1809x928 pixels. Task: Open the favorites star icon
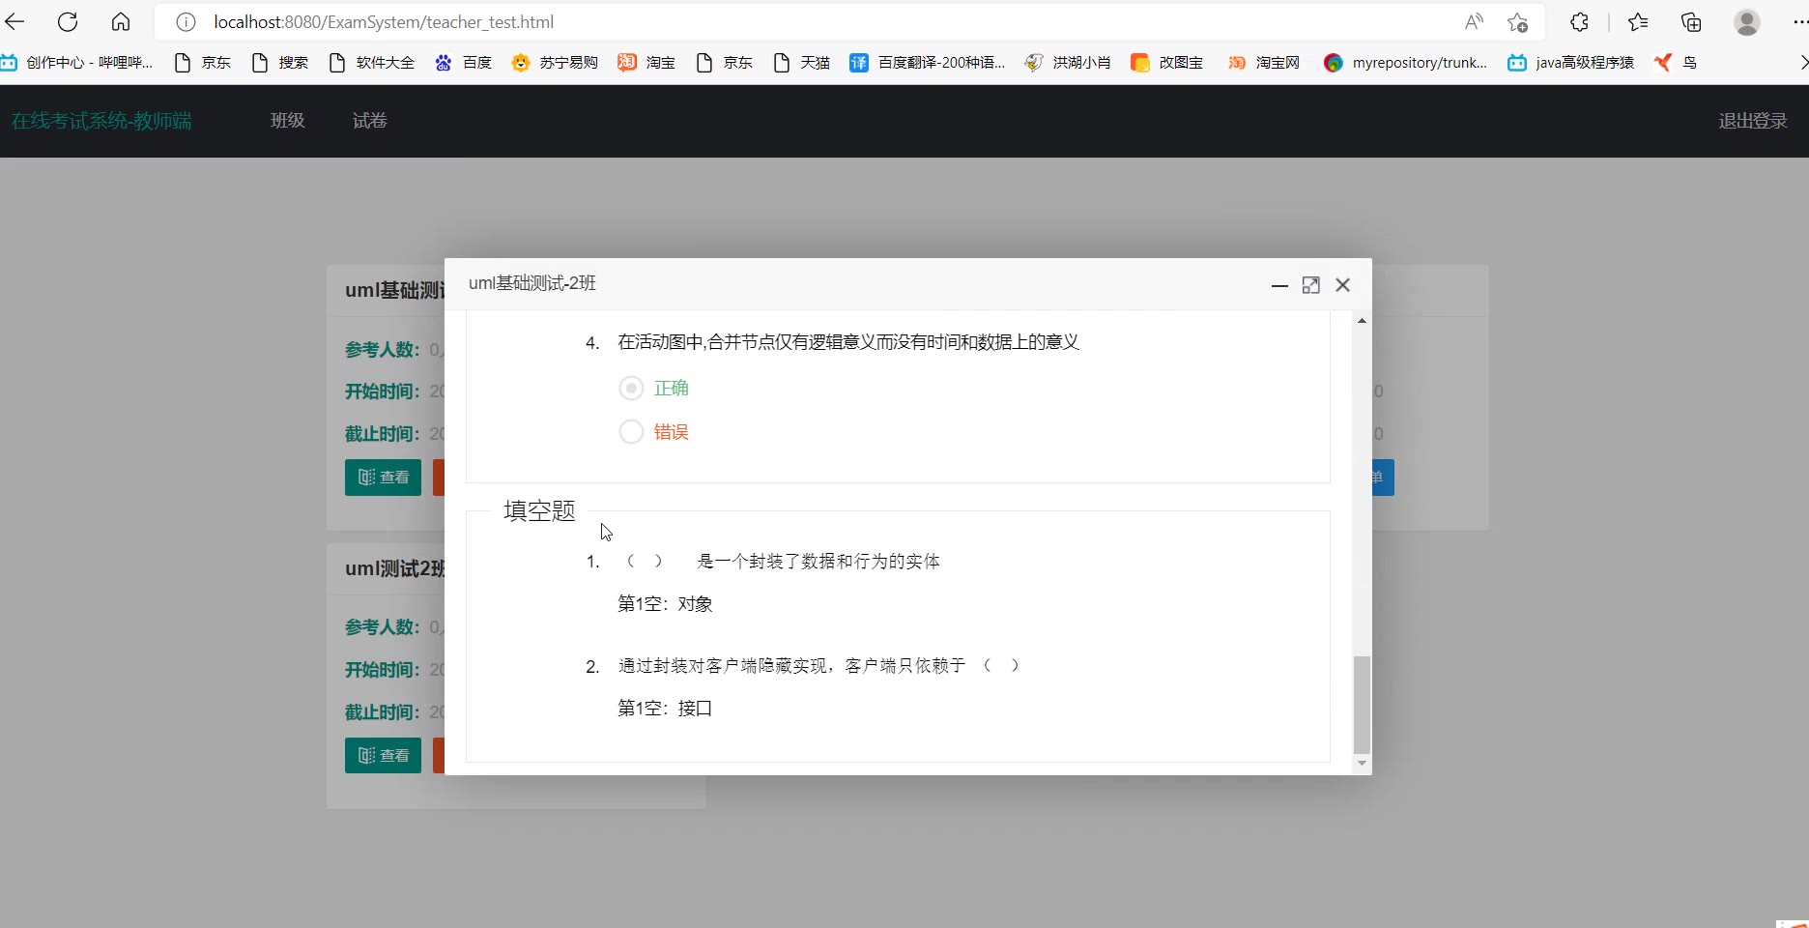[x=1637, y=22]
